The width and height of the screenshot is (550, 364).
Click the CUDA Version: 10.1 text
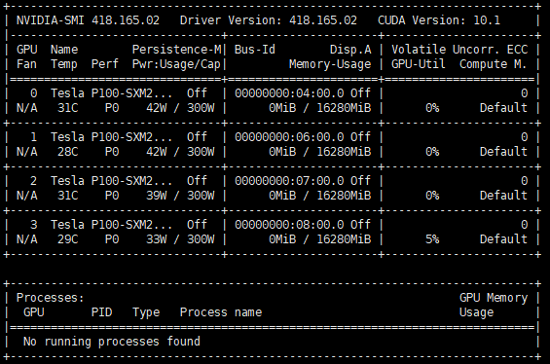click(x=439, y=20)
